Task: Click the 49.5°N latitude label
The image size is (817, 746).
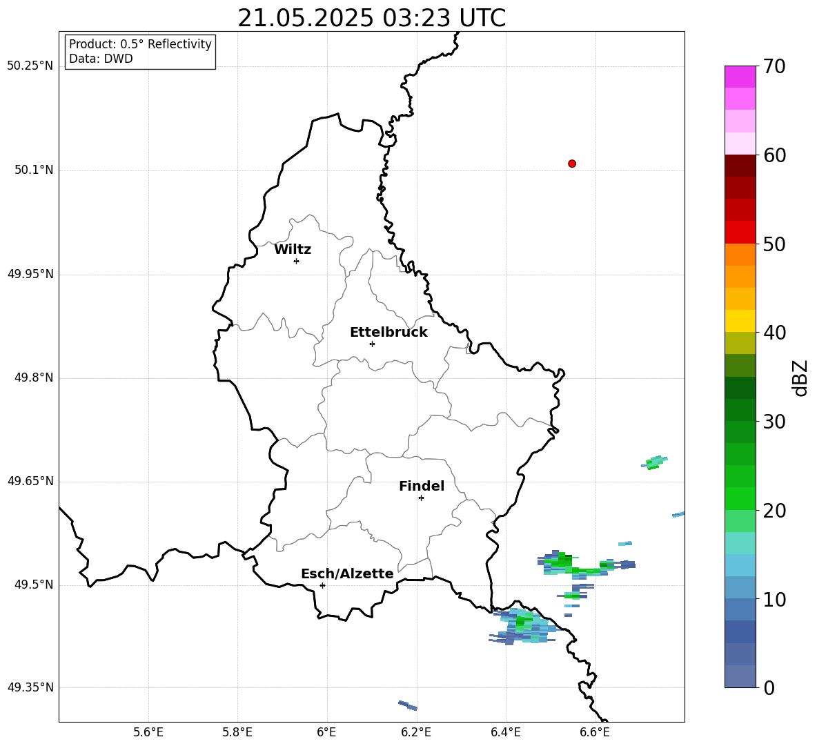Action: click(34, 585)
